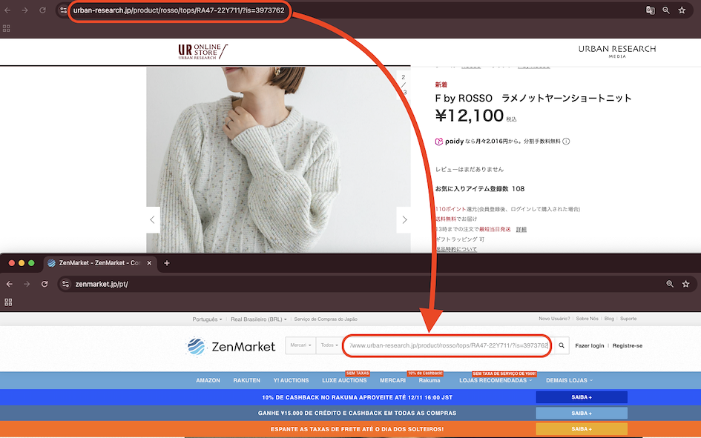Click ZenMarket logo
The height and width of the screenshot is (438, 701).
tap(231, 346)
